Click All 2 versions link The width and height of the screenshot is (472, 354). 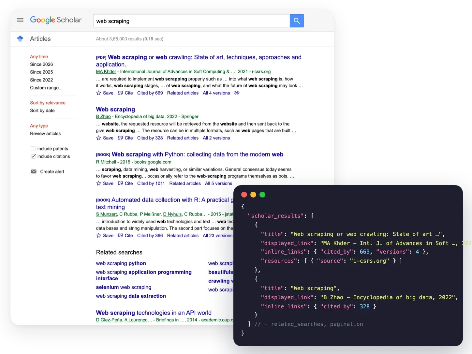[x=216, y=138]
